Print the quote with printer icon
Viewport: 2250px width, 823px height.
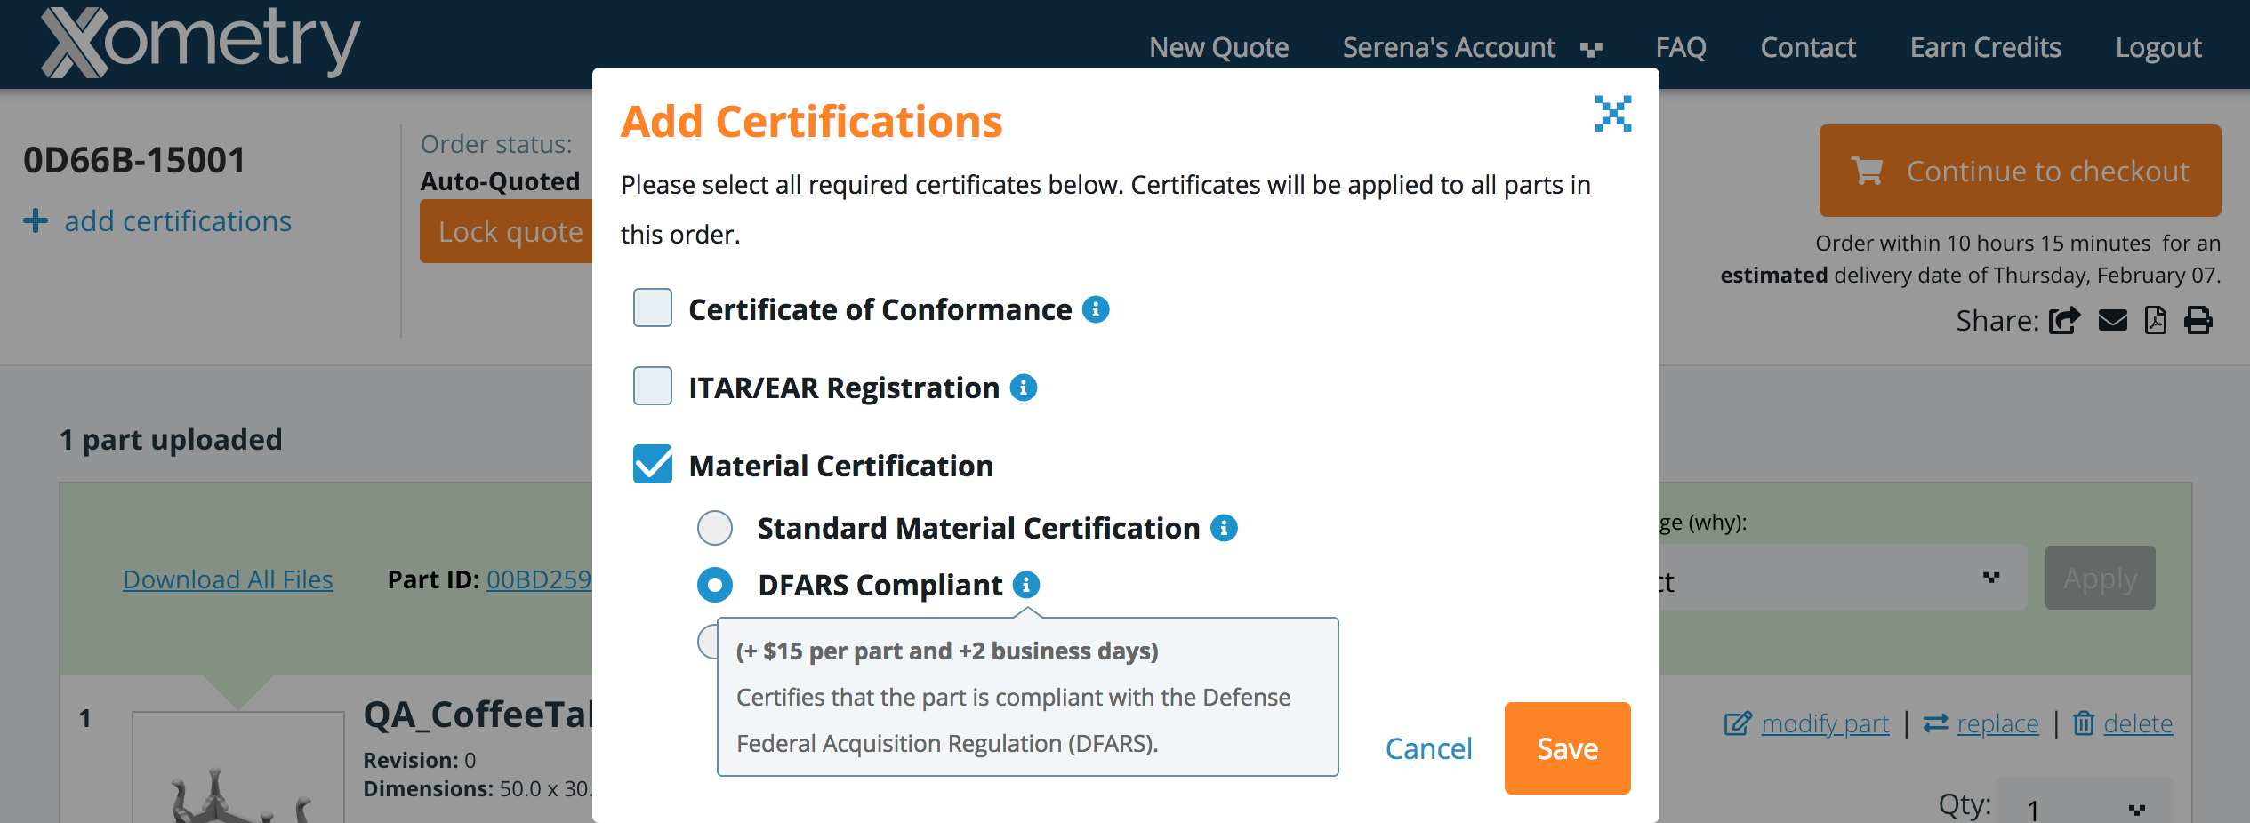point(2198,320)
